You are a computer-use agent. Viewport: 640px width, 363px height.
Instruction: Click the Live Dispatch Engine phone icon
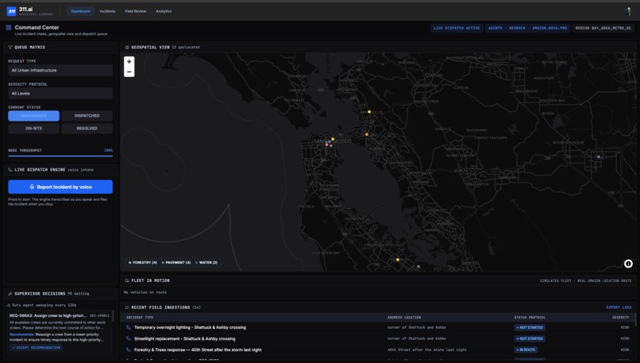10,169
